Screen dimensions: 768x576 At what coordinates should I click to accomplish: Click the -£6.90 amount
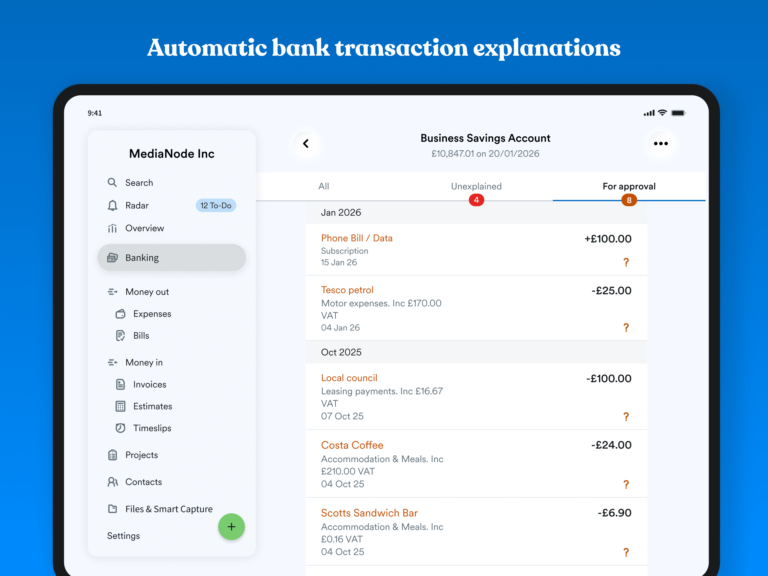614,513
